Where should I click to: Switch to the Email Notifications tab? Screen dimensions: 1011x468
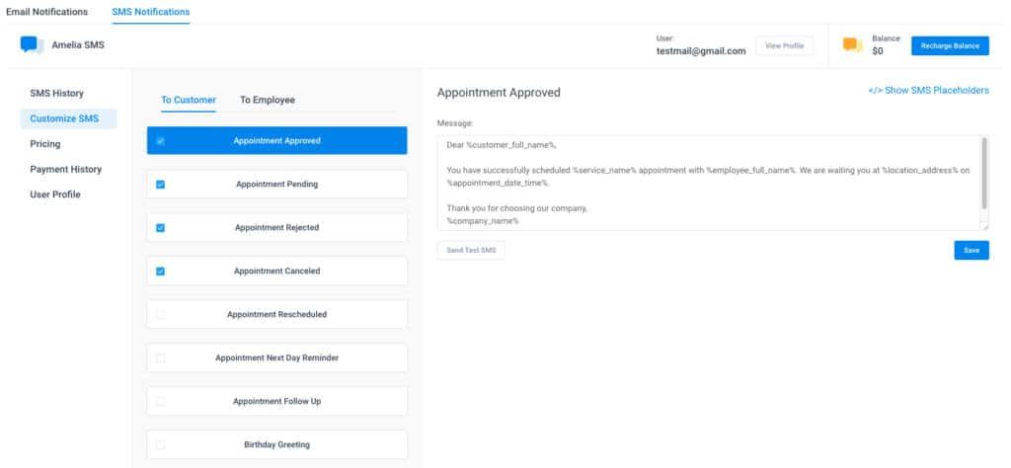(x=46, y=12)
